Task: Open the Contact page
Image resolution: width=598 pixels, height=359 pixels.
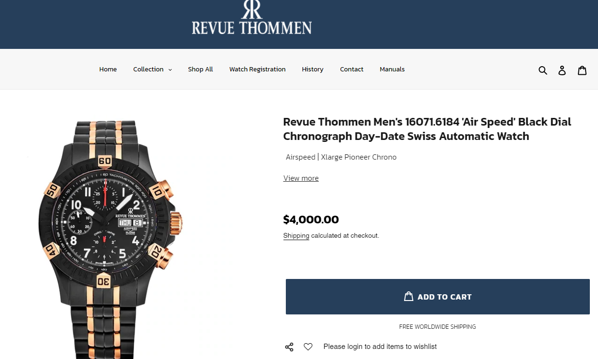Action: pos(351,69)
